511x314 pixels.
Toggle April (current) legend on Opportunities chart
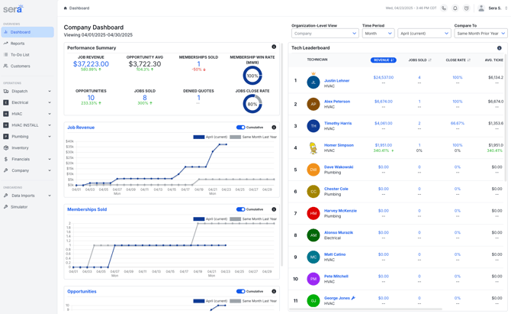tap(211, 301)
